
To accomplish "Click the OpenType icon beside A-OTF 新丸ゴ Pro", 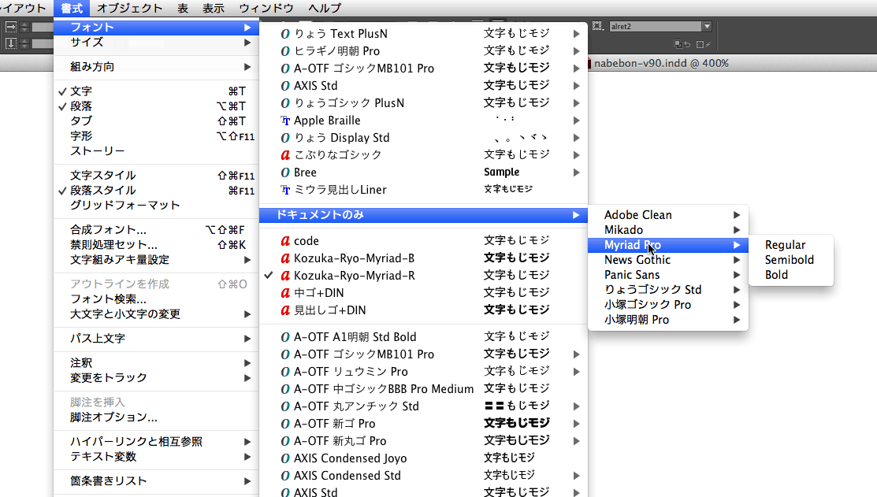I will point(285,441).
